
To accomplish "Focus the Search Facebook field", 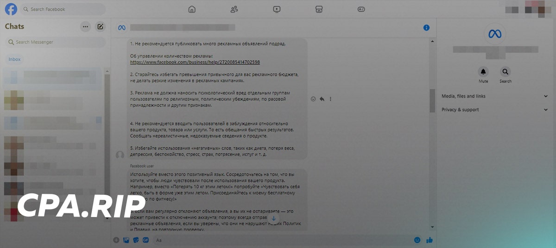I will click(63, 9).
